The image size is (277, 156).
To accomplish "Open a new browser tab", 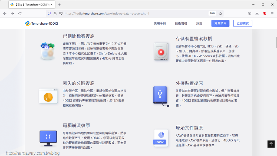I will point(59,5).
